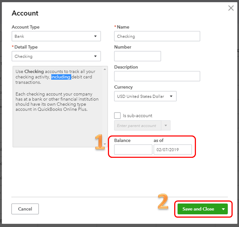Expand the Save and Close arrow menu
The width and height of the screenshot is (239, 227).
click(x=224, y=209)
